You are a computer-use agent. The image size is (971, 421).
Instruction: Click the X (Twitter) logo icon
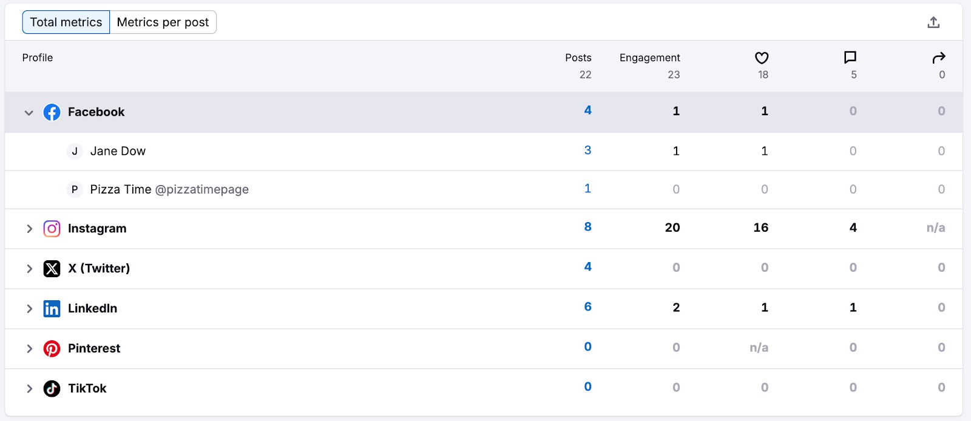point(52,269)
